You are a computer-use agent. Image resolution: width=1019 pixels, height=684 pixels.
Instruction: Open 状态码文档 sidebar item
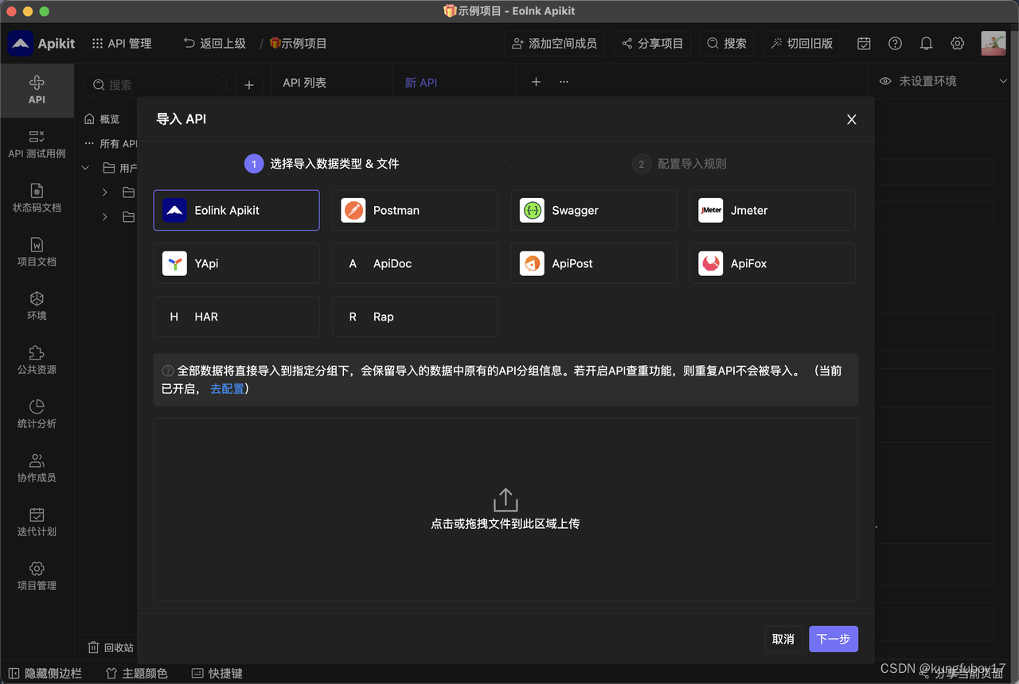[x=37, y=198]
